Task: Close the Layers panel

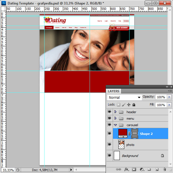Action: (171, 87)
